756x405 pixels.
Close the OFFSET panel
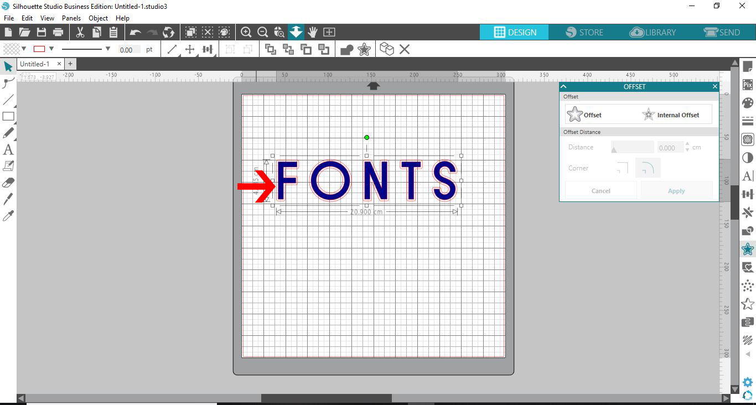click(x=714, y=86)
